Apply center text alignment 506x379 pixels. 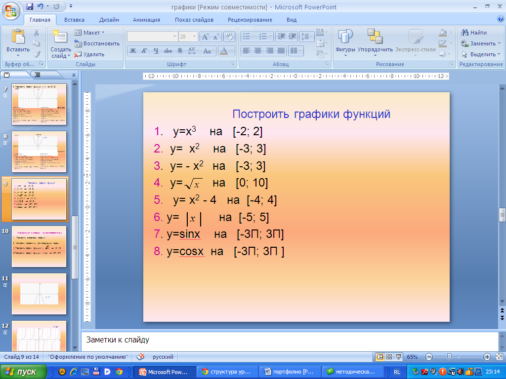coord(257,50)
